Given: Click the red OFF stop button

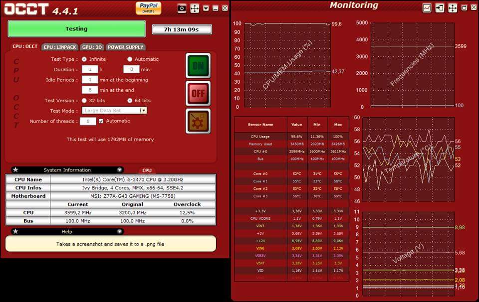Looking at the screenshot, I should click(198, 93).
